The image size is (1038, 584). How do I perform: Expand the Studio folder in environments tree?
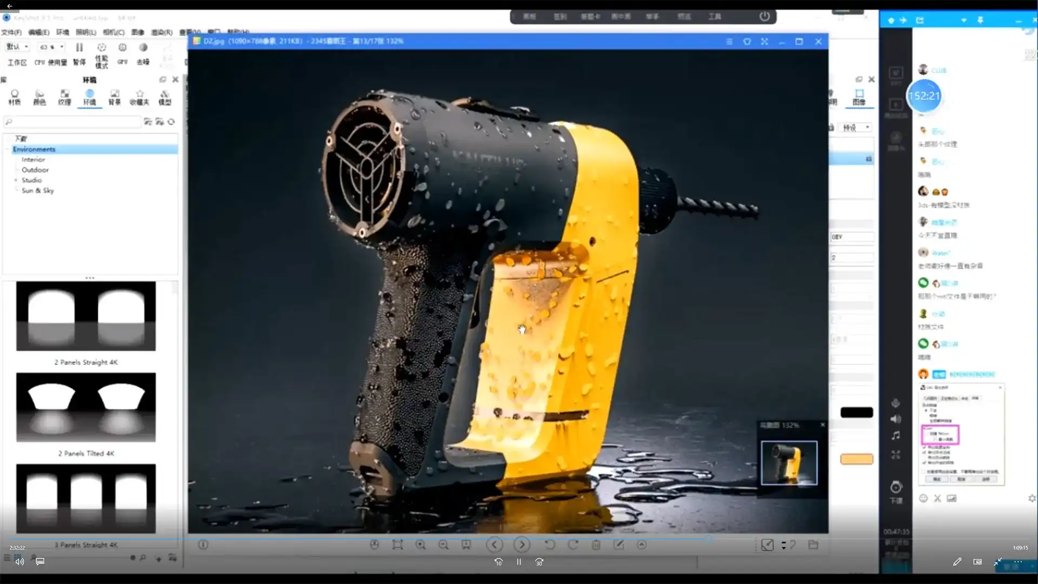pos(16,180)
